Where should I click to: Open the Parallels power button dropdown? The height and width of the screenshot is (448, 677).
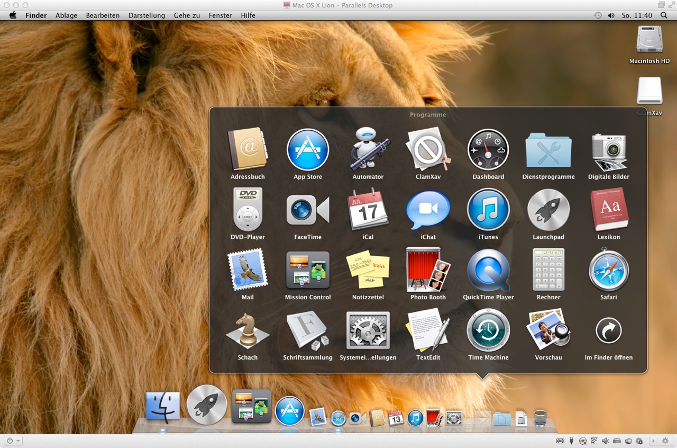(13, 441)
